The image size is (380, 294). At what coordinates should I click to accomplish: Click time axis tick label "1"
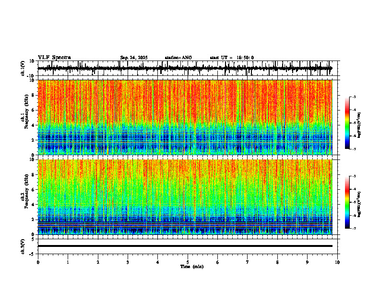pyautogui.click(x=68, y=262)
